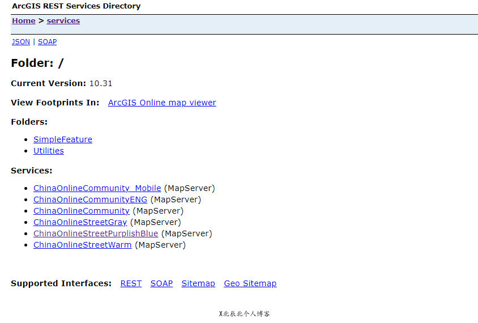The width and height of the screenshot is (478, 323).
Task: Open ChinaOnlineStreetWarm map service
Action: pos(82,245)
